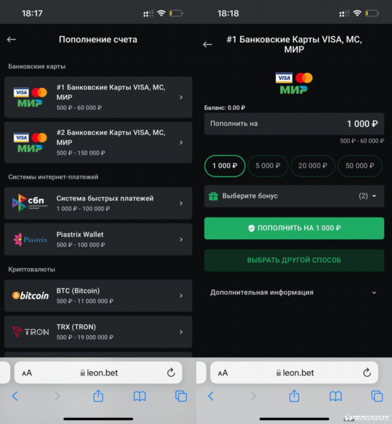Select the 5 000 ₽ amount chip
Screen dimensions: 392x424
[x=268, y=166]
